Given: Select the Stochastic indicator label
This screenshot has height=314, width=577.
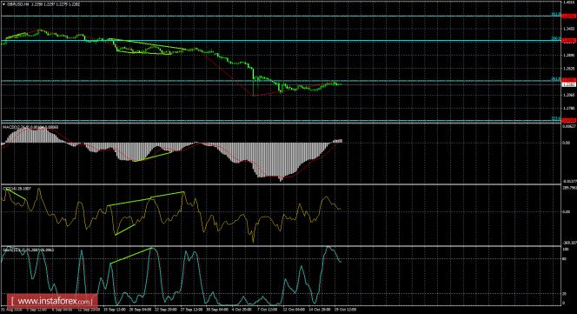Looking at the screenshot, I should click(x=14, y=250).
